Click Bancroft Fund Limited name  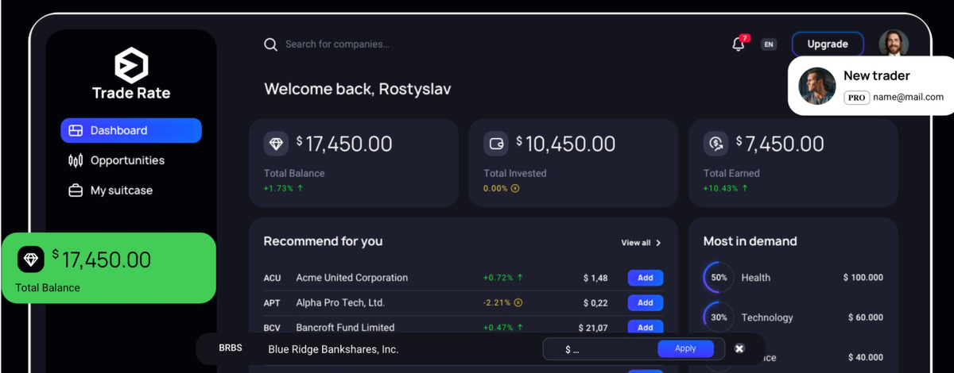(x=345, y=327)
